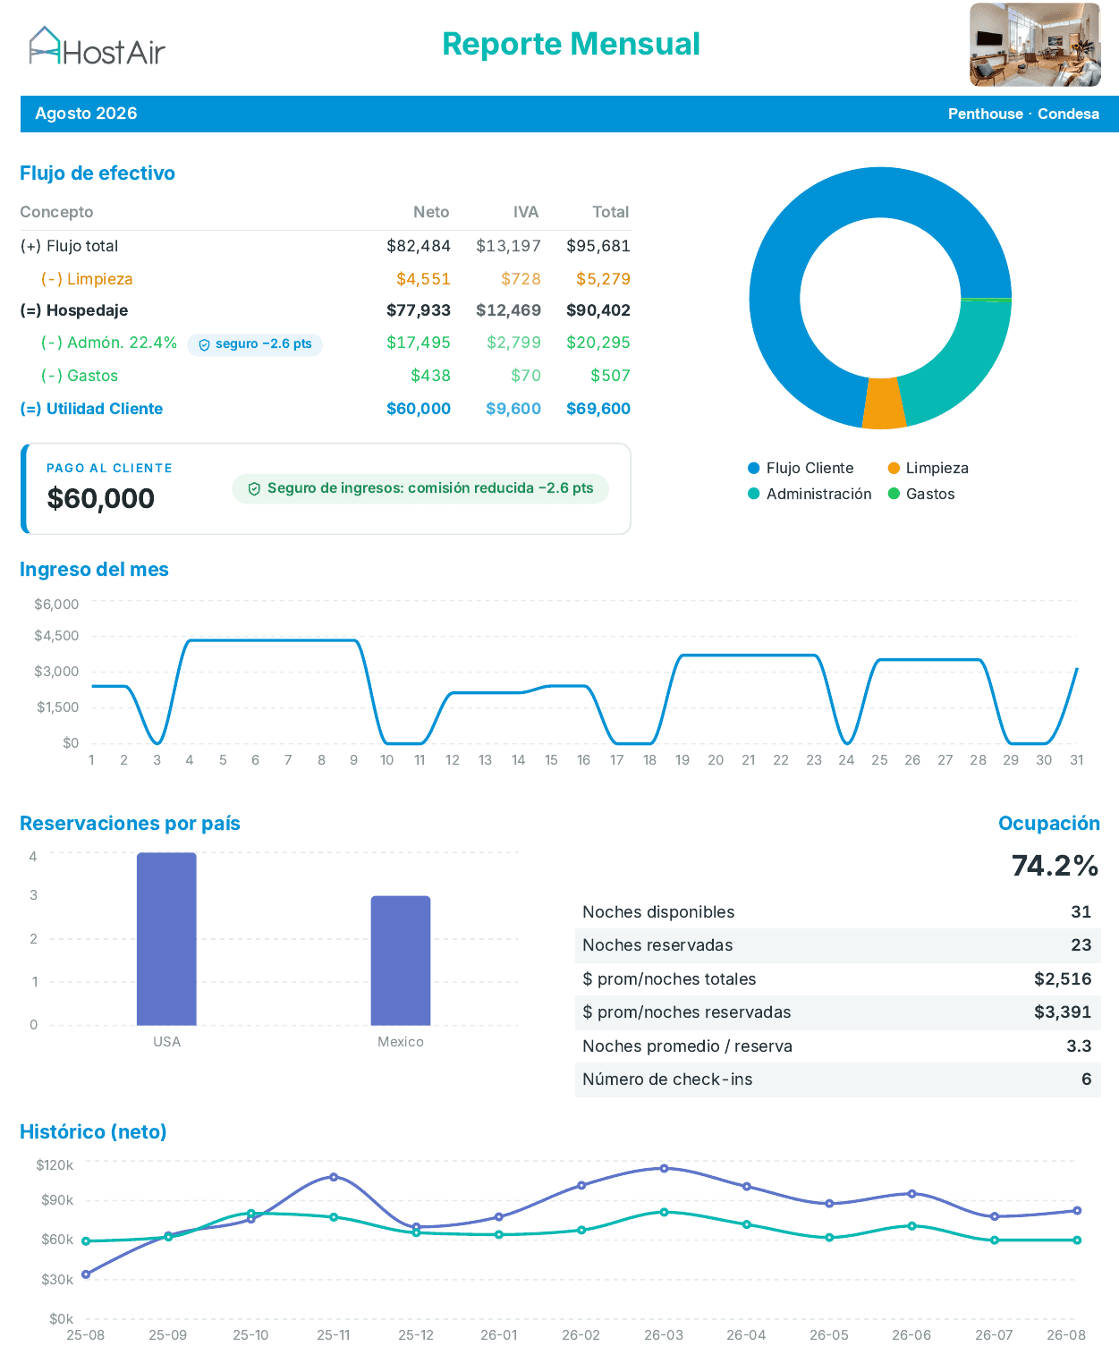This screenshot has width=1119, height=1346.
Task: Click the Utilidad Cliente total $69,600
Action: [x=598, y=409]
